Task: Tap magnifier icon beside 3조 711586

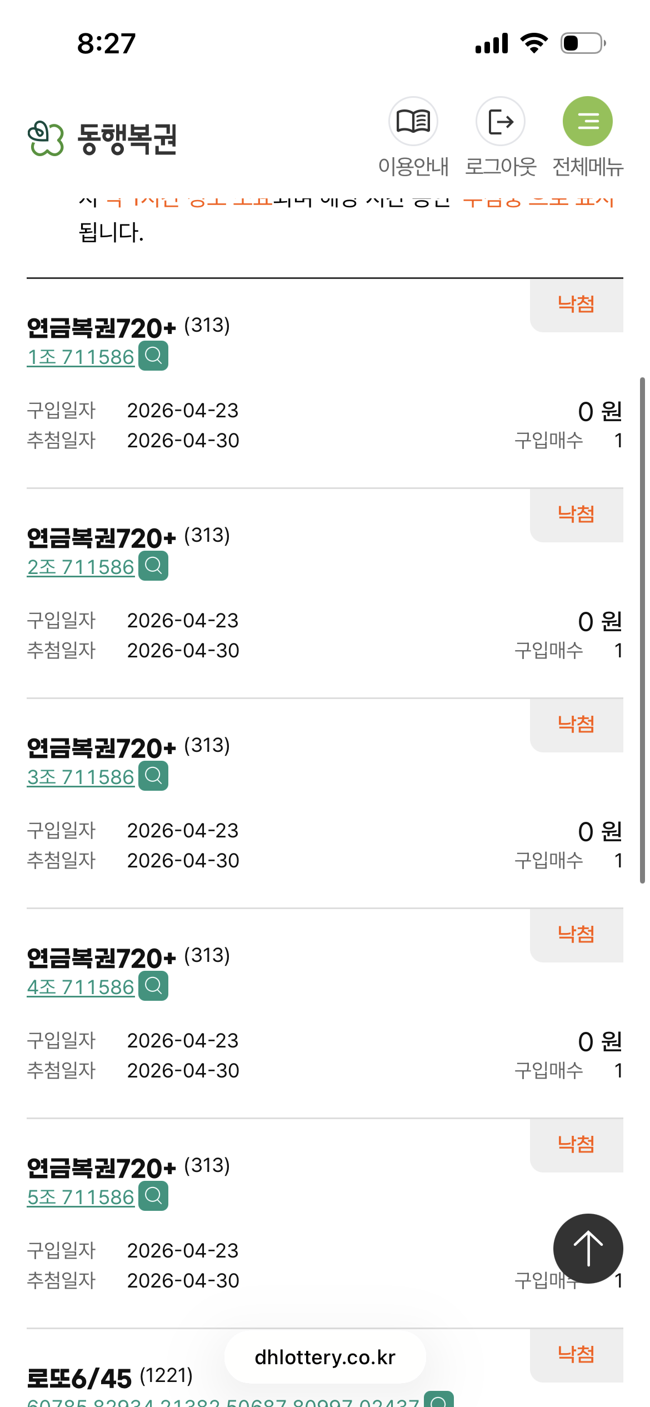Action: (x=153, y=776)
